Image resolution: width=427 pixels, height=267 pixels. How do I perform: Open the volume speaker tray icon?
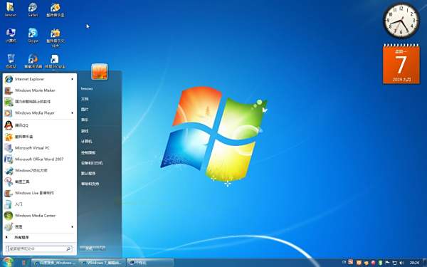(401, 263)
